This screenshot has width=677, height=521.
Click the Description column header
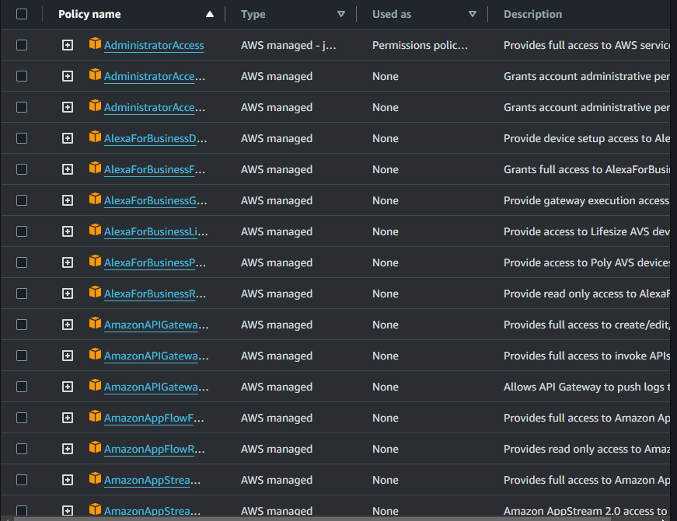532,14
